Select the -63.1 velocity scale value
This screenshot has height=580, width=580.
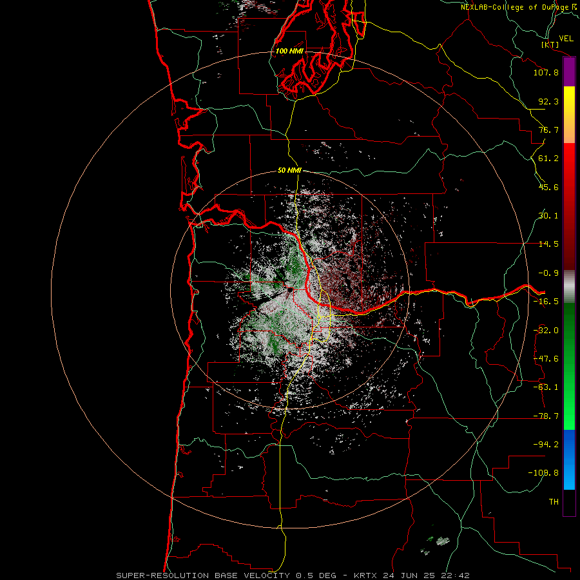(x=546, y=387)
